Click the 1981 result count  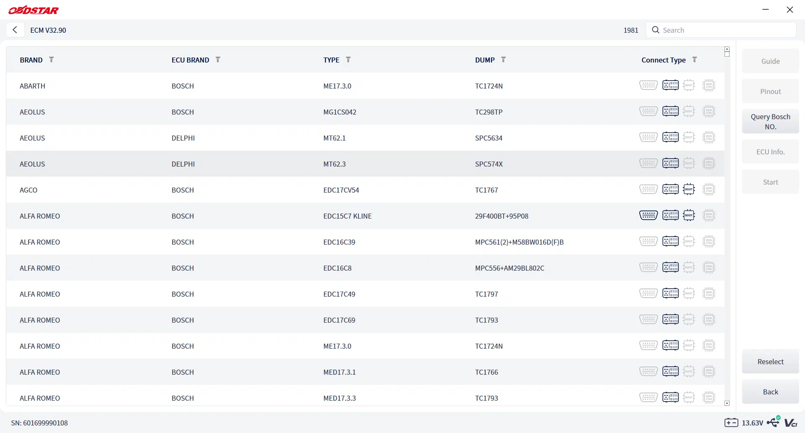tap(631, 30)
